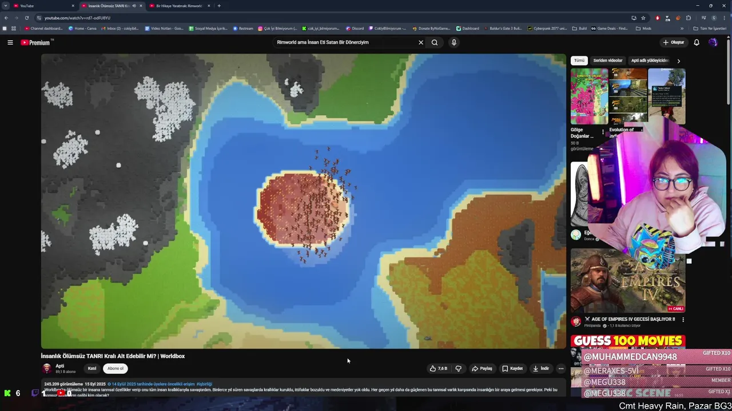The height and width of the screenshot is (411, 732).
Task: Open more actions under the video
Action: (x=561, y=369)
